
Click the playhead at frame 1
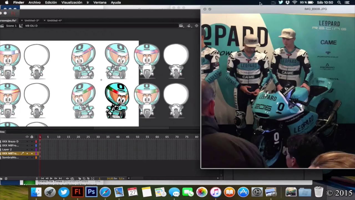(40, 137)
